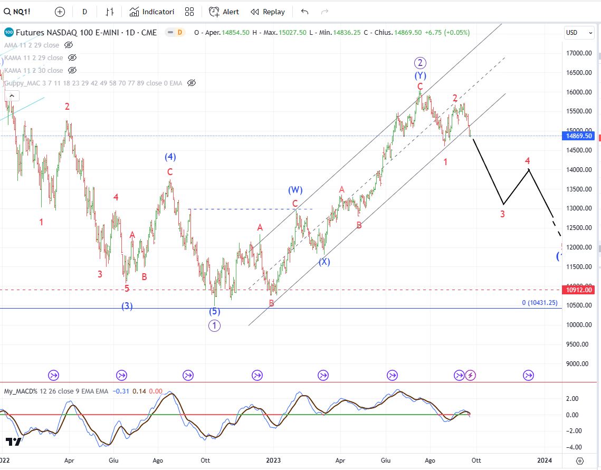Viewport: 601px width, 470px height.
Task: Open chart type bars selector
Action: (x=110, y=12)
